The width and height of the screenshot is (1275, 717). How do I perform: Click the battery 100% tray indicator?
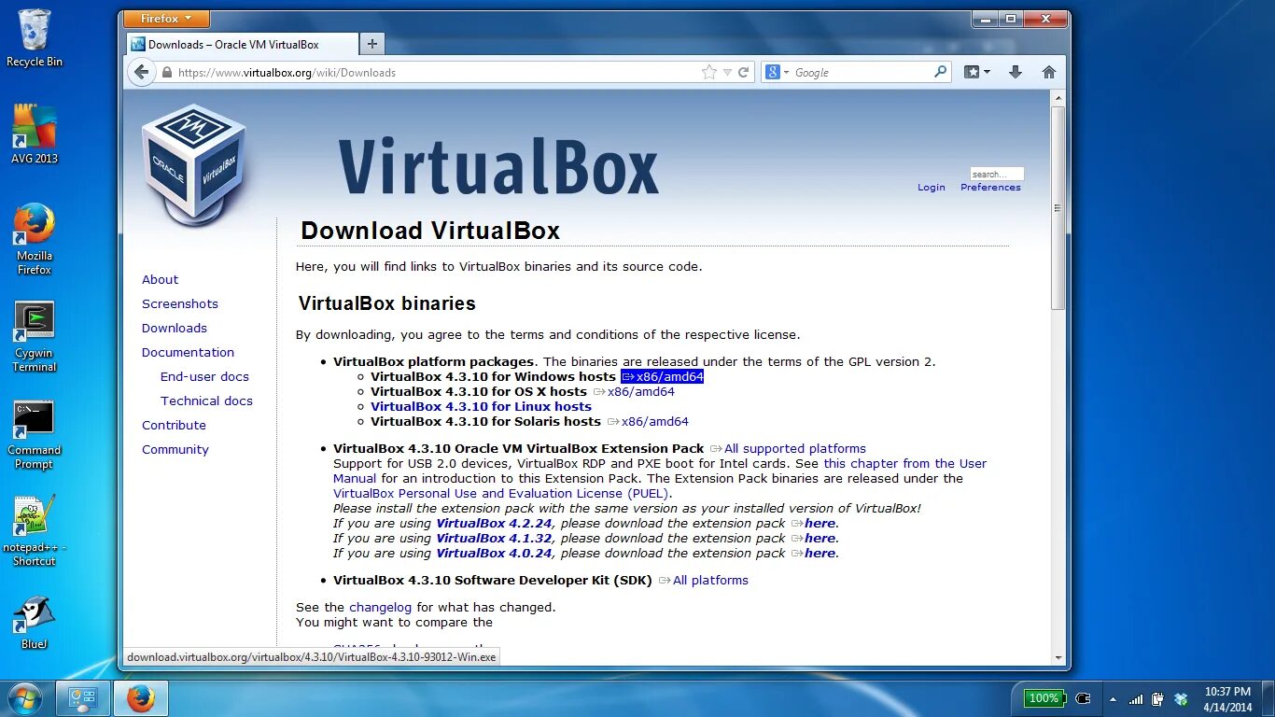(1044, 698)
